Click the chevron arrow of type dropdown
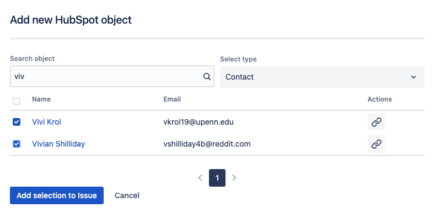The height and width of the screenshot is (213, 435). pos(413,77)
